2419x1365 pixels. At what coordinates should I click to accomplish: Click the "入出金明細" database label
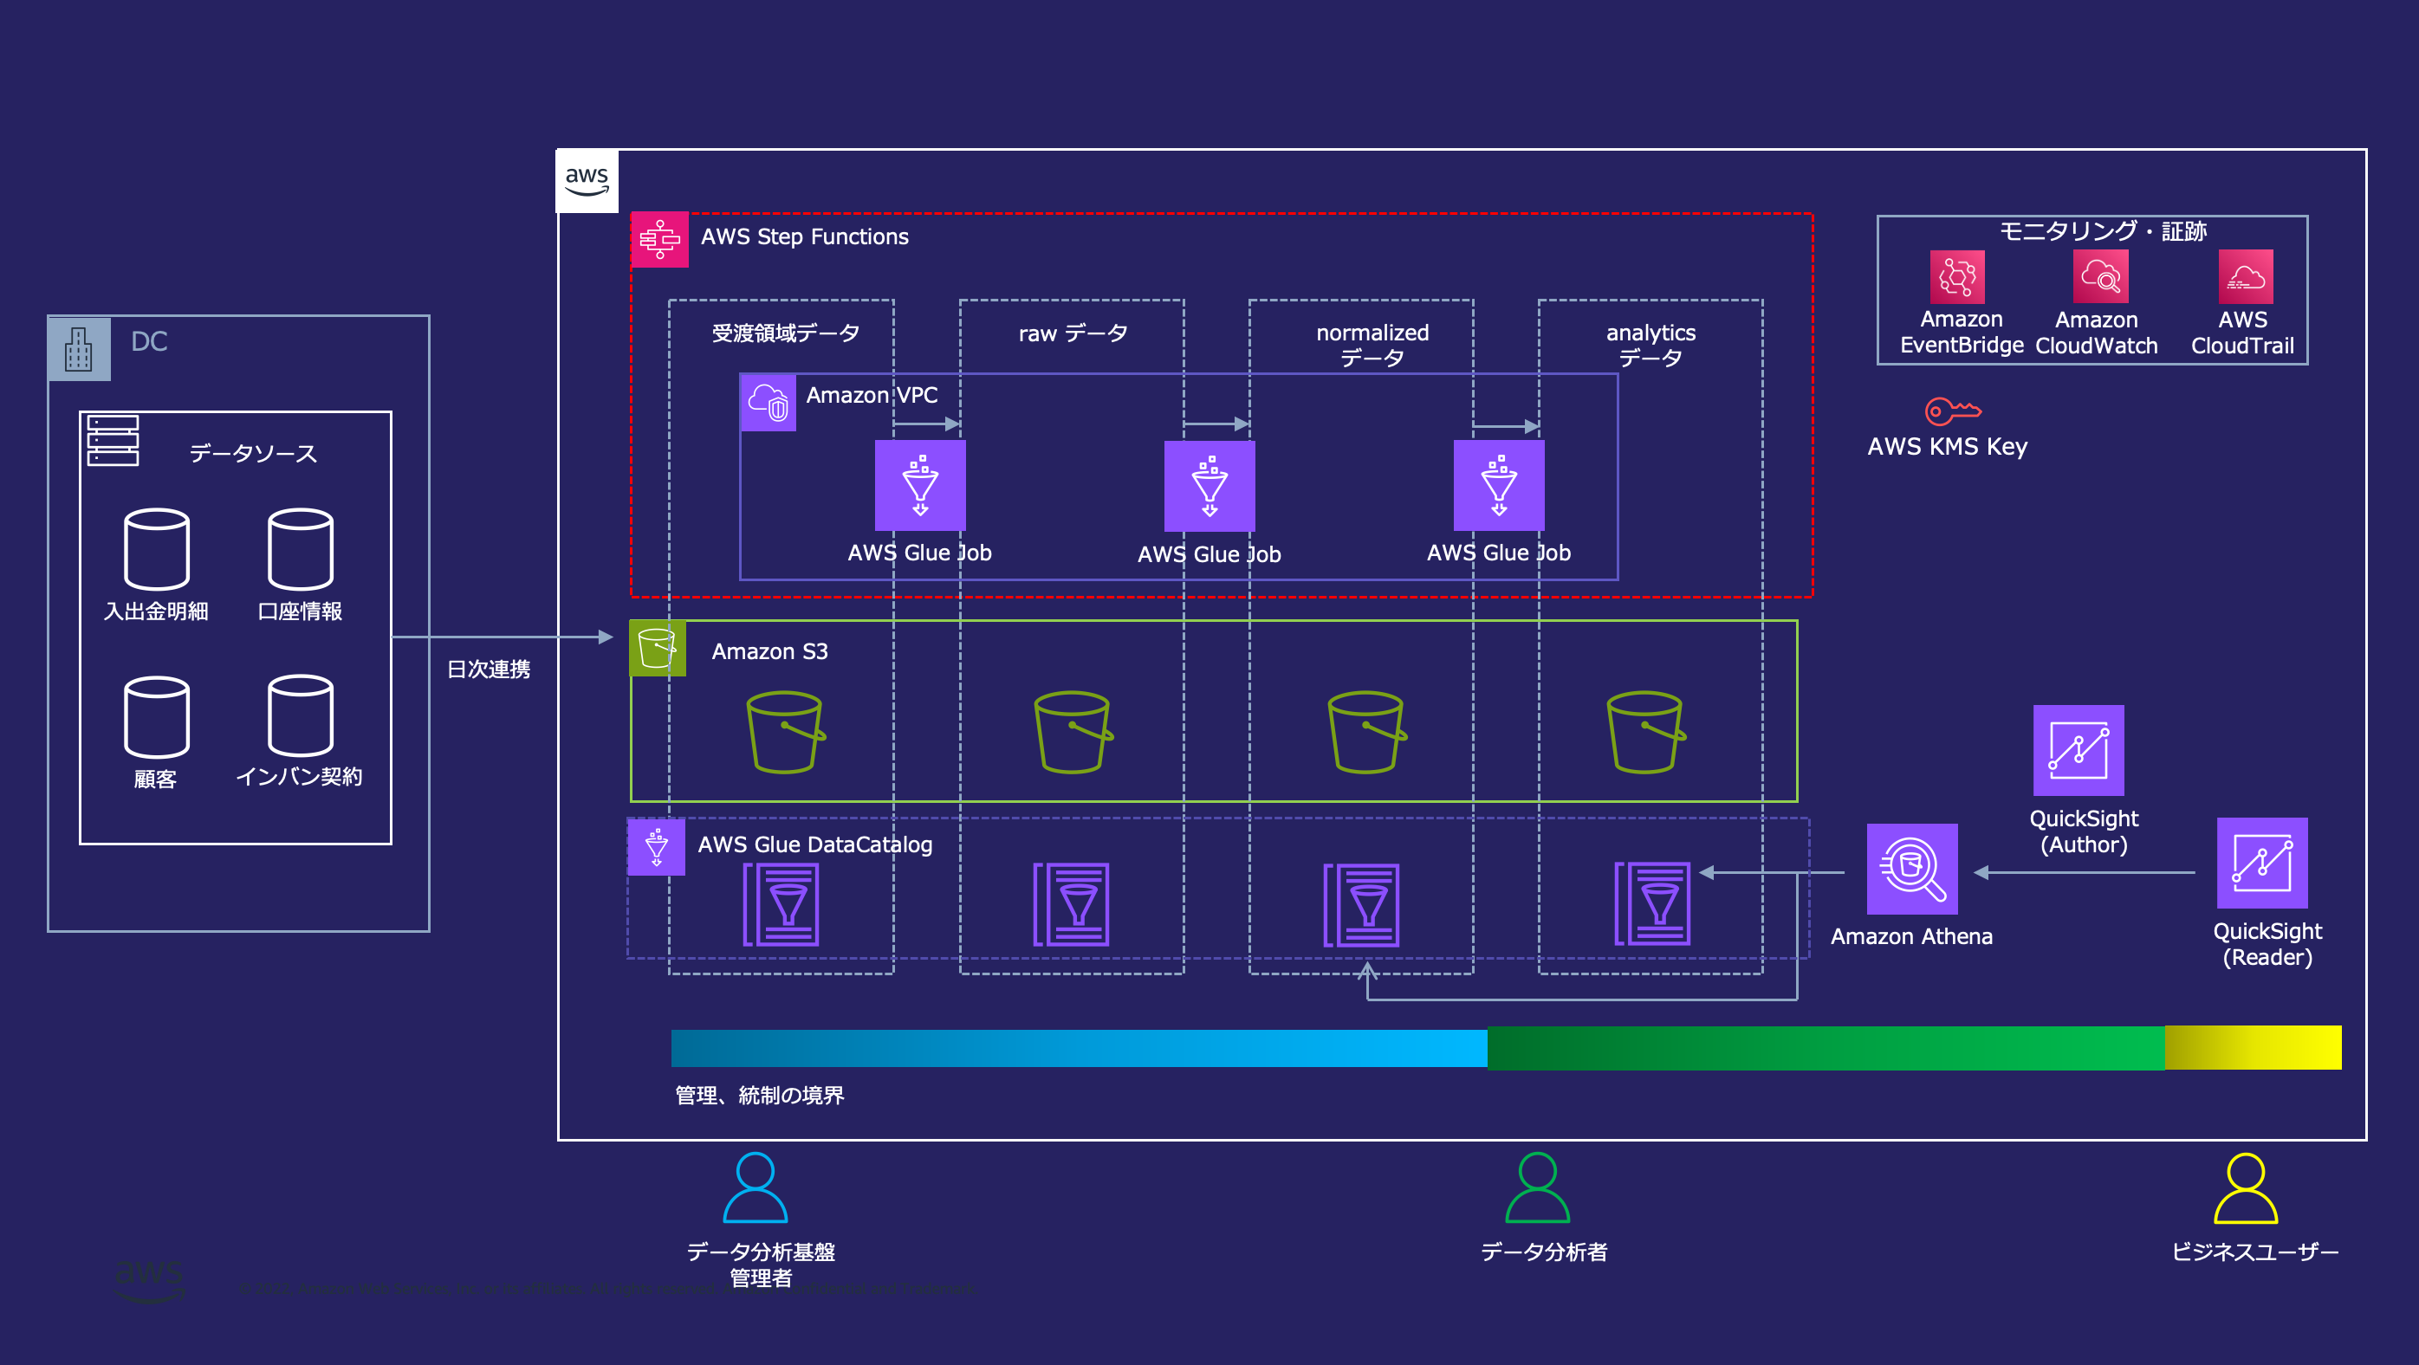point(156,612)
